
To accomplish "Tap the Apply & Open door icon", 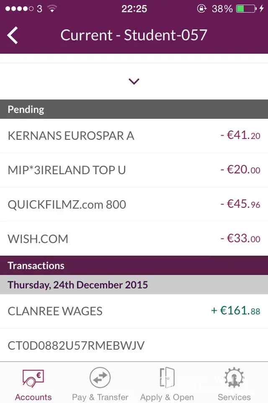I will click(x=167, y=378).
